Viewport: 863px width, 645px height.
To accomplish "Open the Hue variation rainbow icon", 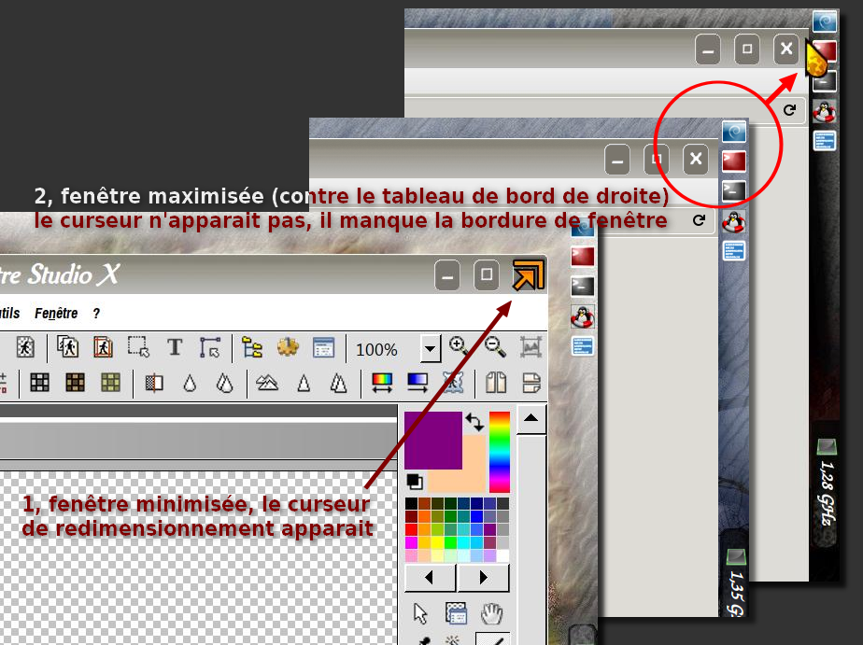I will [x=382, y=383].
